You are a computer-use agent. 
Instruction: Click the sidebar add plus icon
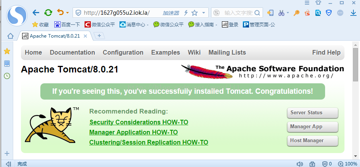(x=7, y=153)
